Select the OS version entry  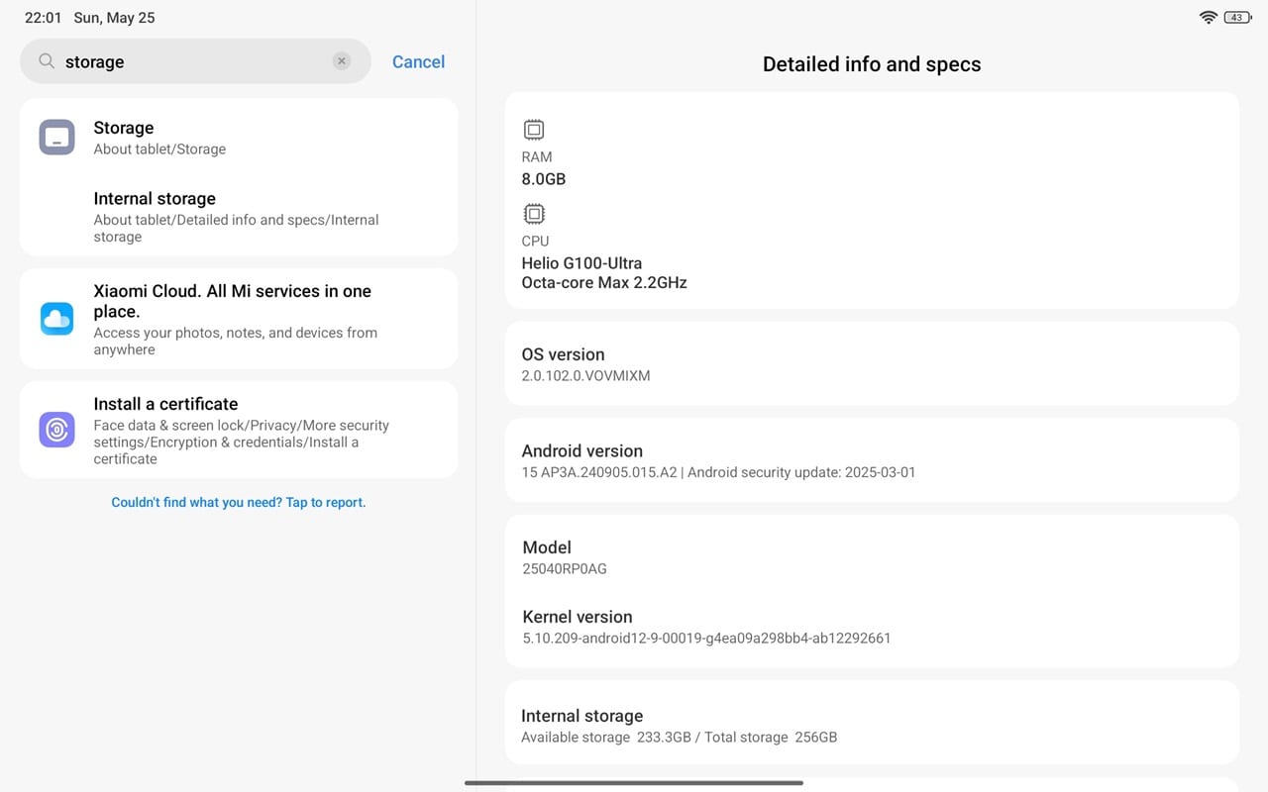(x=872, y=363)
